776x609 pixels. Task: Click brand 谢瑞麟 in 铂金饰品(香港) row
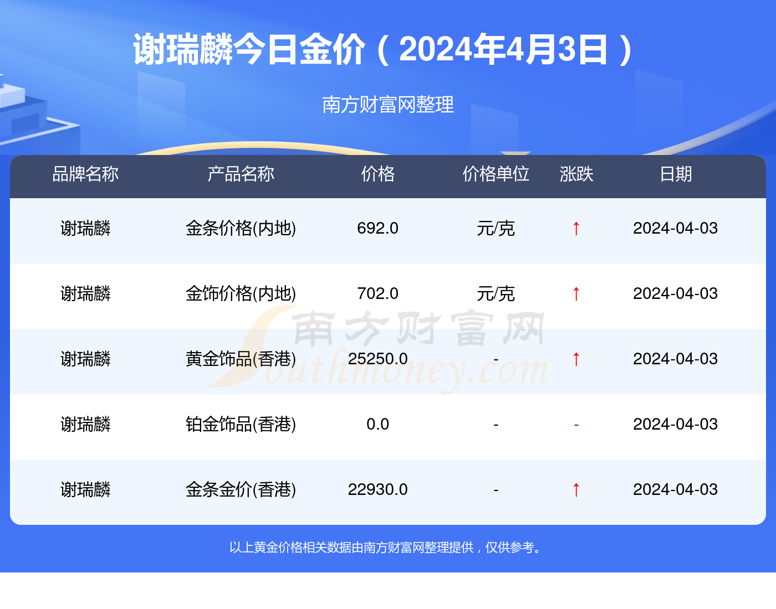click(x=85, y=424)
